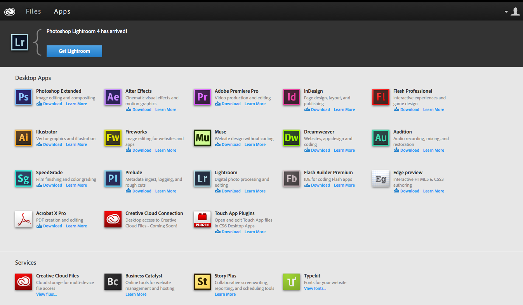Open Learn More for Photoshop Extended
Image resolution: width=523 pixels, height=305 pixels.
coord(76,104)
